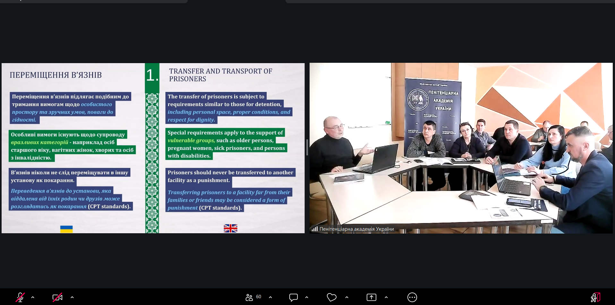Viewport: 615px width, 305px height.
Task: Click the Пенітенціарна академія України name label
Action: [x=356, y=229]
